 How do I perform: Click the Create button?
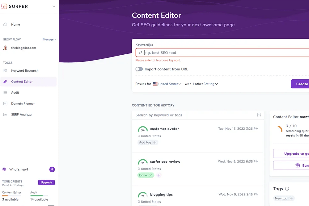[301, 84]
